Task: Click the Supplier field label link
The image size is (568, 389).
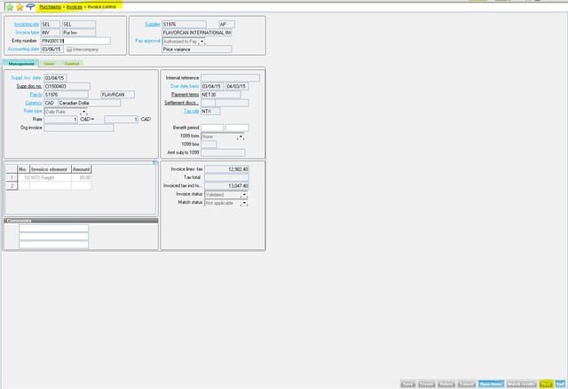Action: pyautogui.click(x=152, y=23)
